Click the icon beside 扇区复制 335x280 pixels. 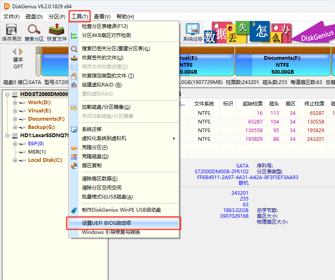click(74, 166)
